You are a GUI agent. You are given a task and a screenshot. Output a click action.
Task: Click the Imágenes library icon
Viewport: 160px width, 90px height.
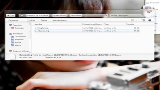click(x=12, y=39)
